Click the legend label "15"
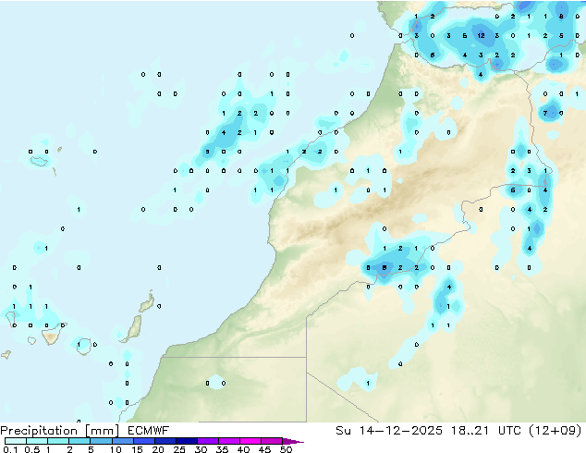 (x=137, y=449)
